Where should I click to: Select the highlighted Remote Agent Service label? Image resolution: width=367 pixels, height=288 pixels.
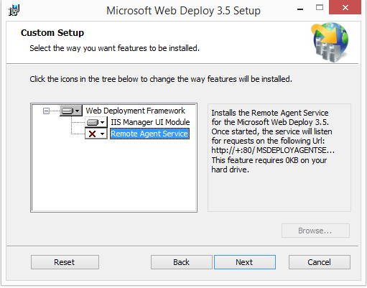tap(149, 134)
